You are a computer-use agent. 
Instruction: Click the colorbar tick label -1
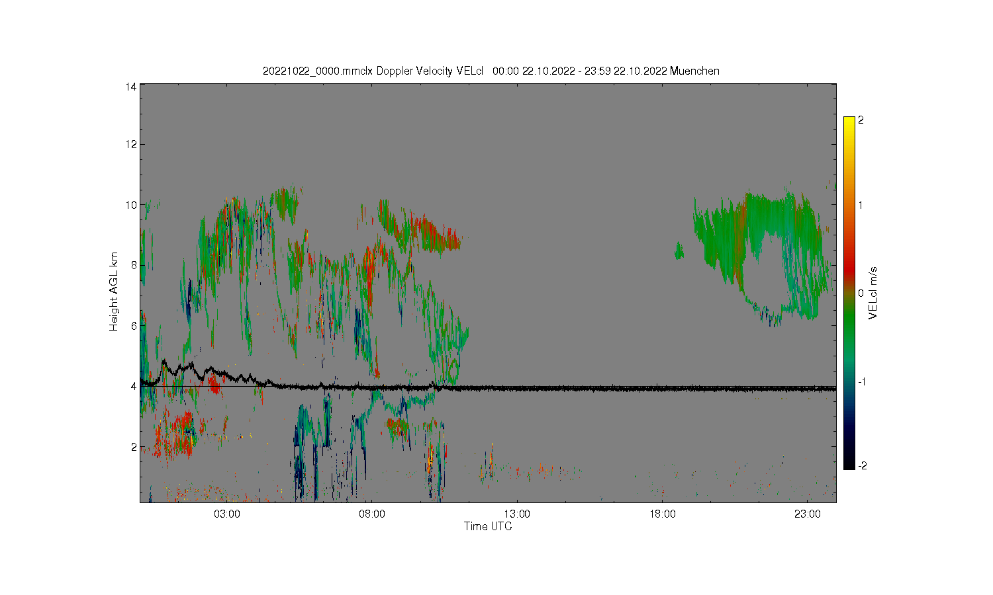point(862,381)
